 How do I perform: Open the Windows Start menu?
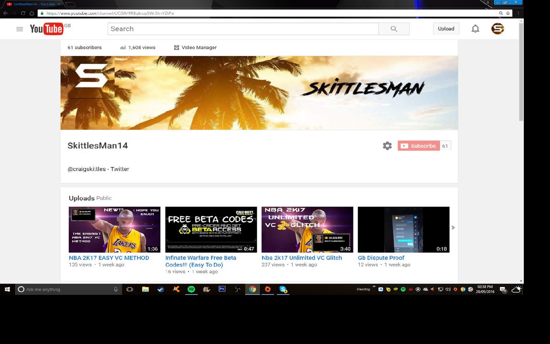coord(7,289)
